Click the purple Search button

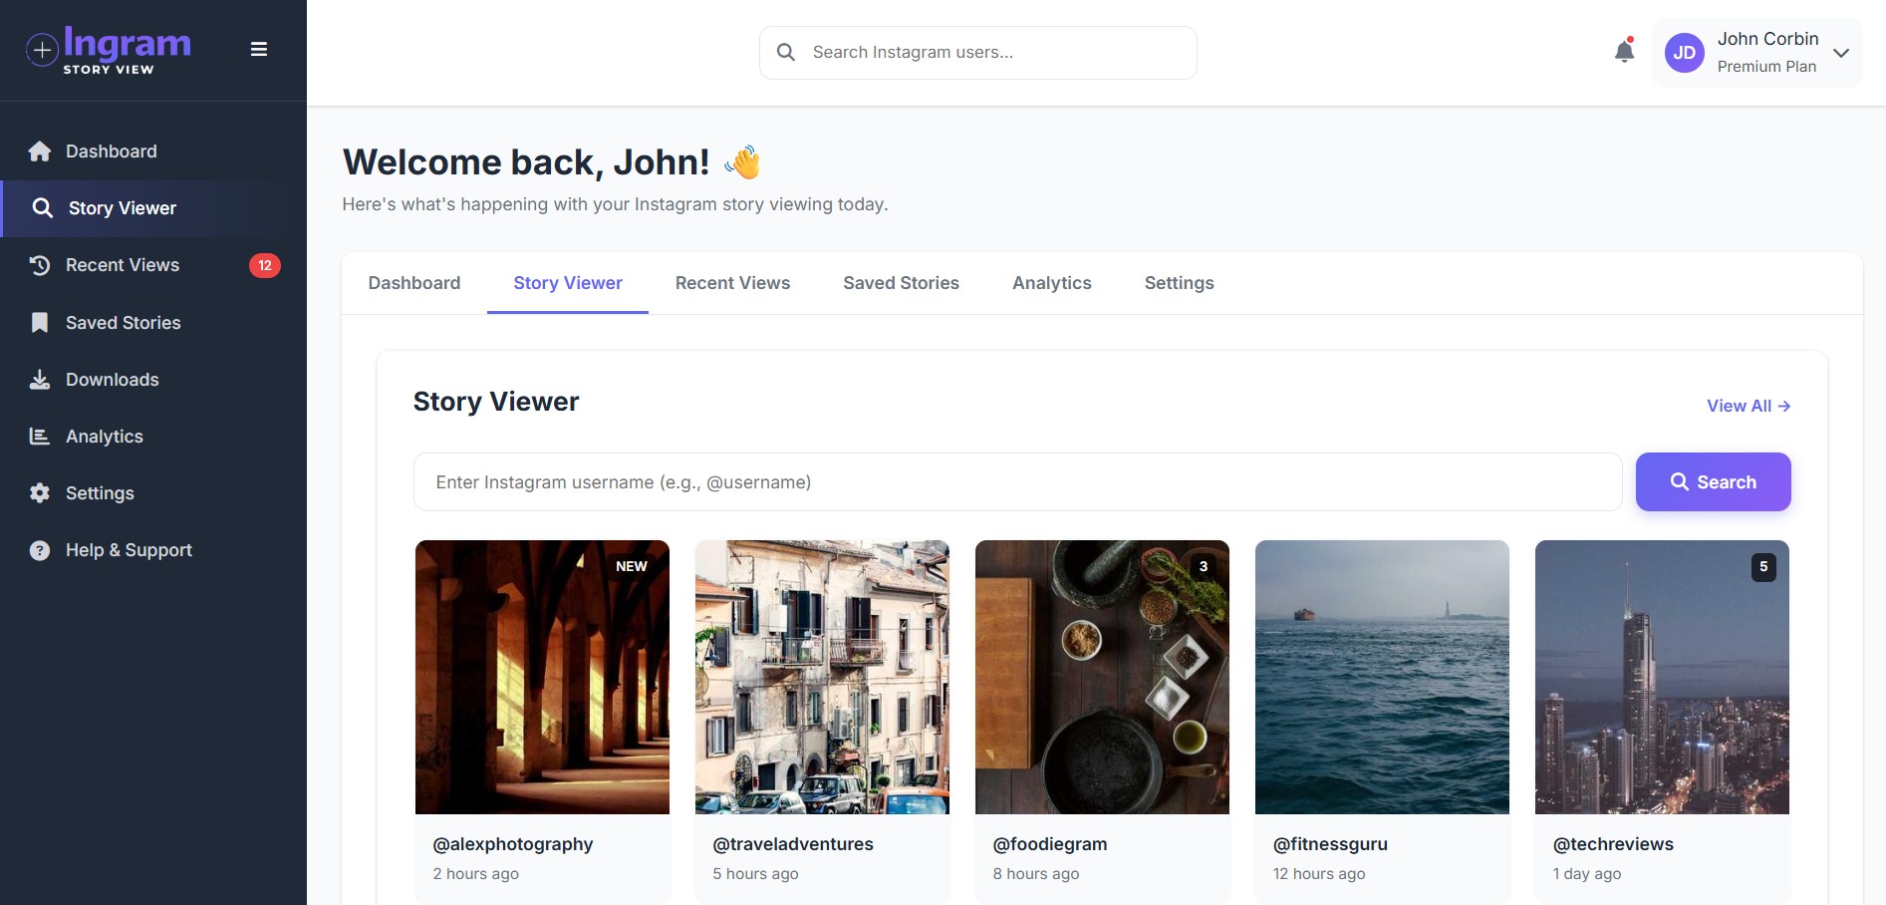tap(1713, 481)
